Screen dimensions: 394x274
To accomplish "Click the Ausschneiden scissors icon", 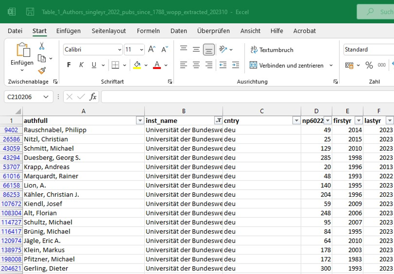I will (x=42, y=46).
